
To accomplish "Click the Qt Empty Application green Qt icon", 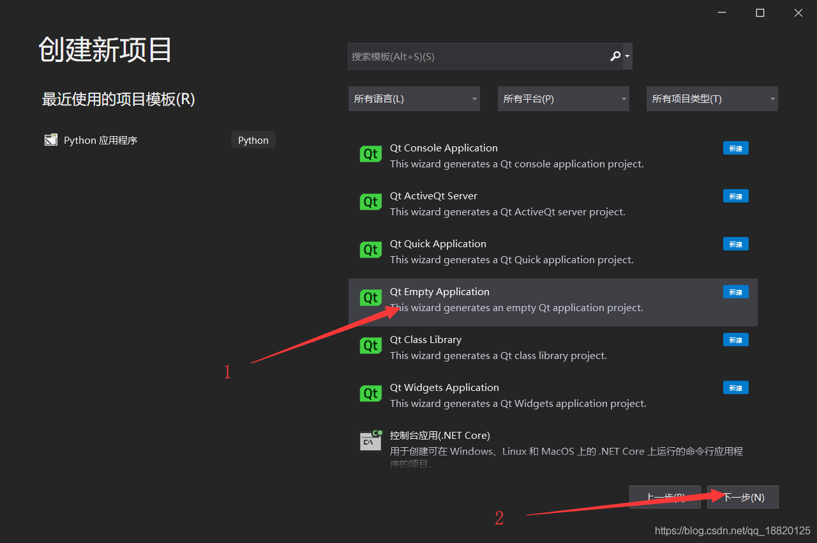I will point(371,298).
